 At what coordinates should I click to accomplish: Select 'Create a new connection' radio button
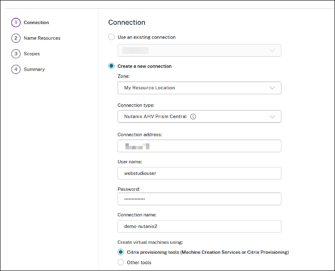(111, 66)
